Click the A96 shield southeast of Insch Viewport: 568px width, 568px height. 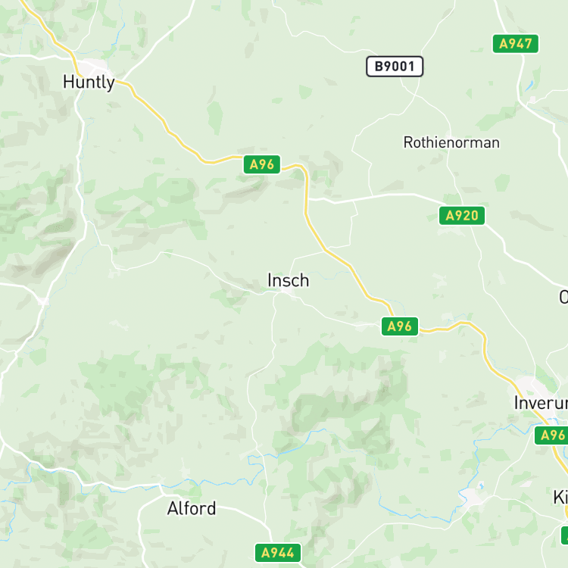(400, 326)
